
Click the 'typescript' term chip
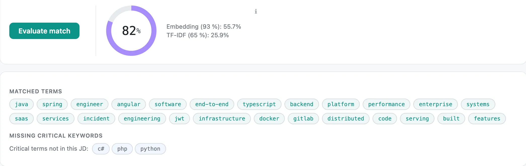[x=259, y=104]
